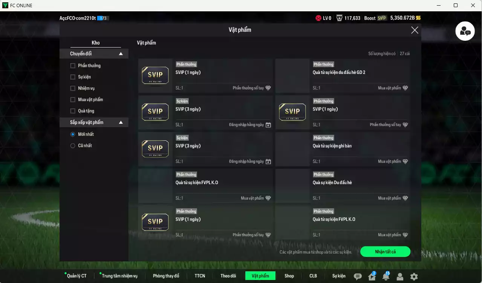Tick the Nhiệm vụ filter checkbox
482x283 pixels.
[x=73, y=88]
